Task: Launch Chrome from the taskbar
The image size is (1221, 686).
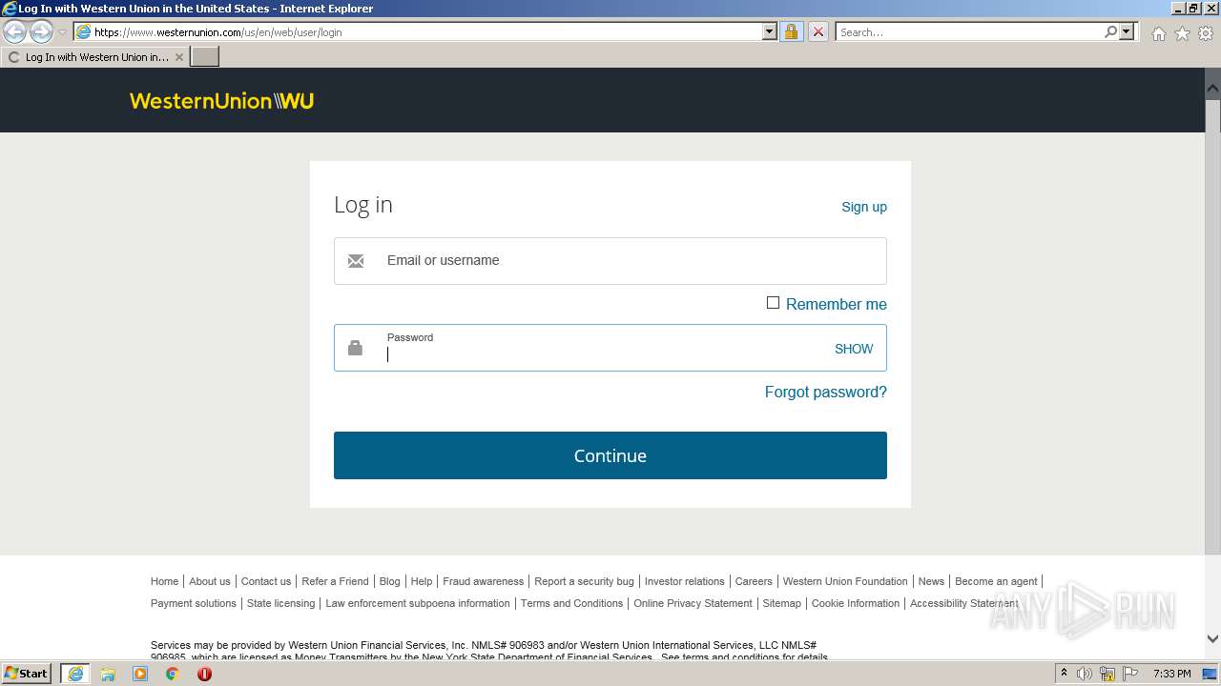Action: 173,674
